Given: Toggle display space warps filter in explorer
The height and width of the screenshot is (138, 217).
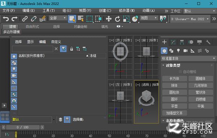Looking at the screenshot, I should pyautogui.click(x=14, y=88).
